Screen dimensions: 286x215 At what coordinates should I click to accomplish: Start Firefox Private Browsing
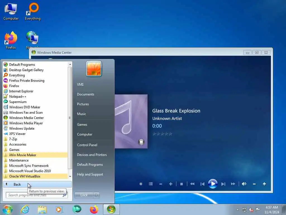click(35, 80)
